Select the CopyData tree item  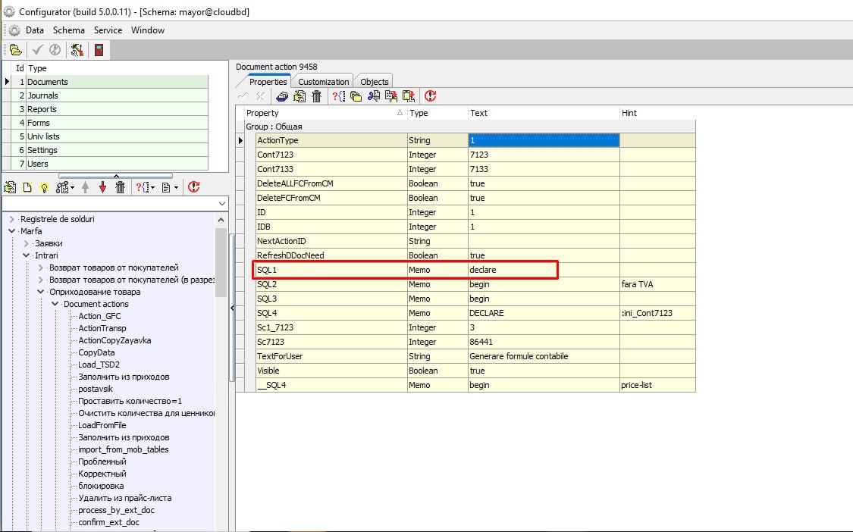point(96,352)
